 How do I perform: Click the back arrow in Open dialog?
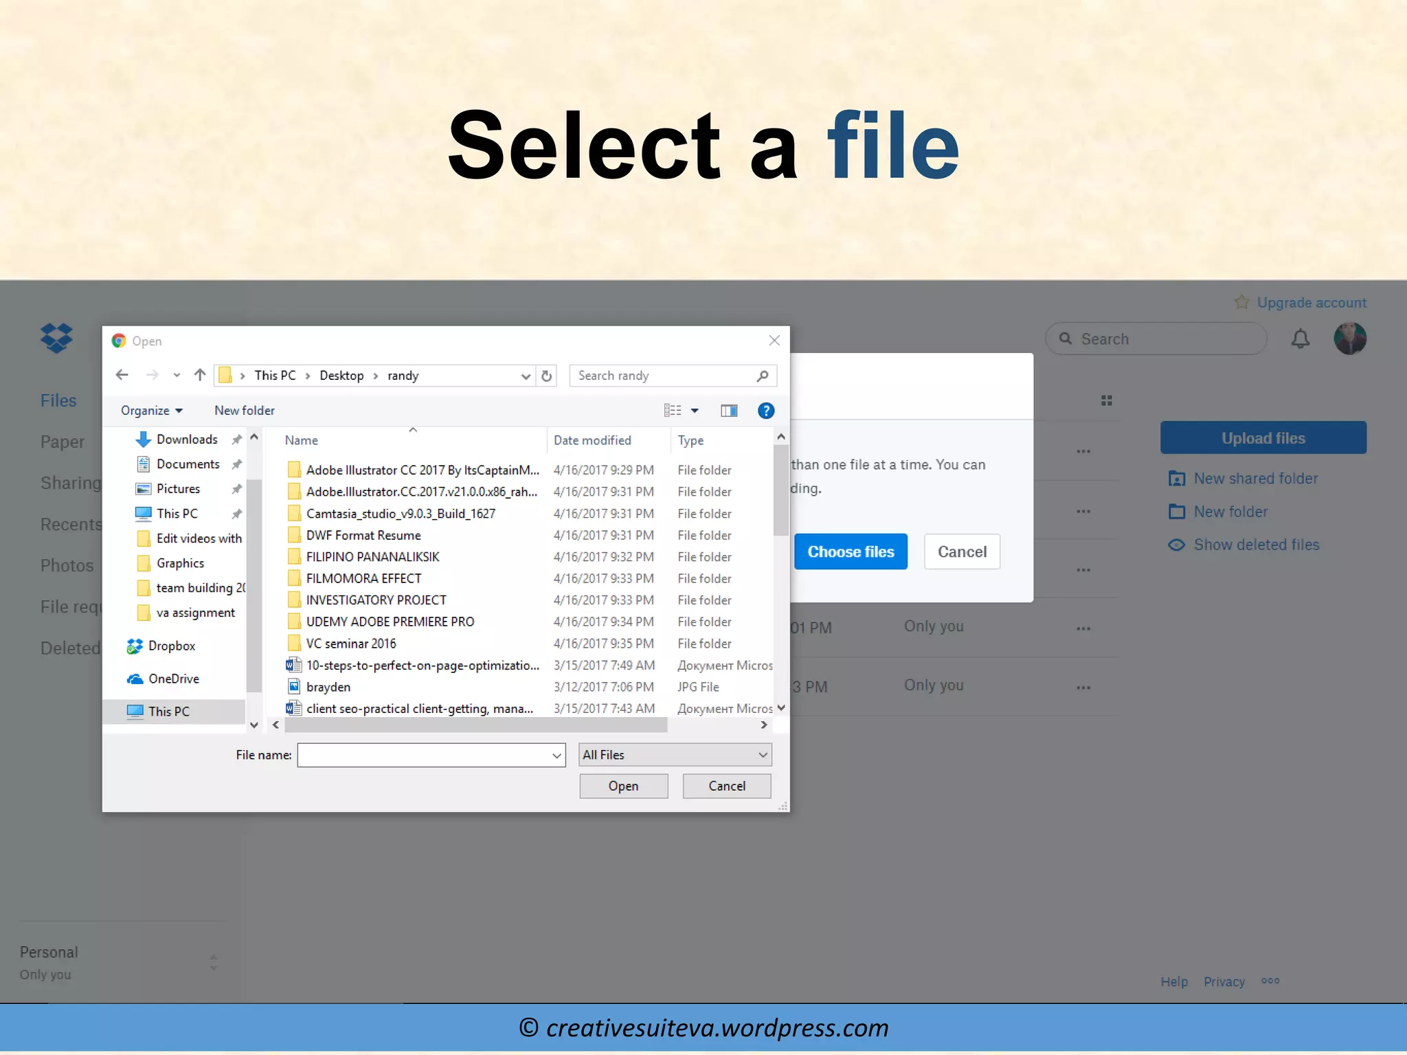click(122, 375)
